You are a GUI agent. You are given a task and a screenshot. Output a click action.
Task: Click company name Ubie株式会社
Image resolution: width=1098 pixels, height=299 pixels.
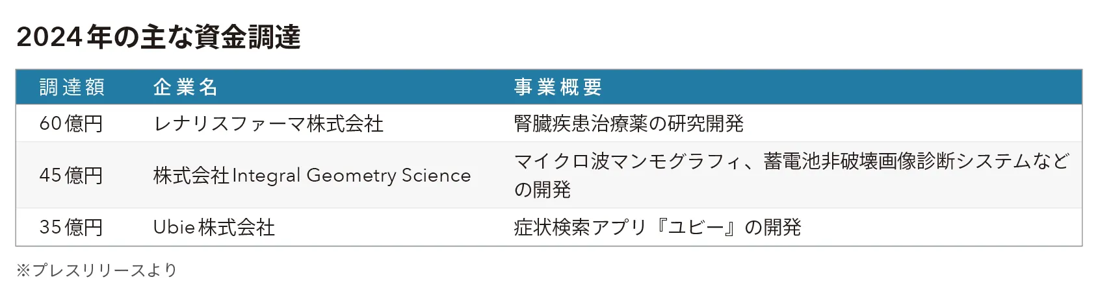[214, 227]
